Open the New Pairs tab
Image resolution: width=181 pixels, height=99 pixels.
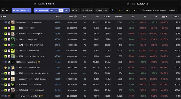point(102,10)
